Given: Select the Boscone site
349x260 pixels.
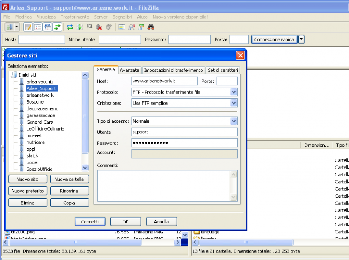Looking at the screenshot, I should (x=35, y=102).
